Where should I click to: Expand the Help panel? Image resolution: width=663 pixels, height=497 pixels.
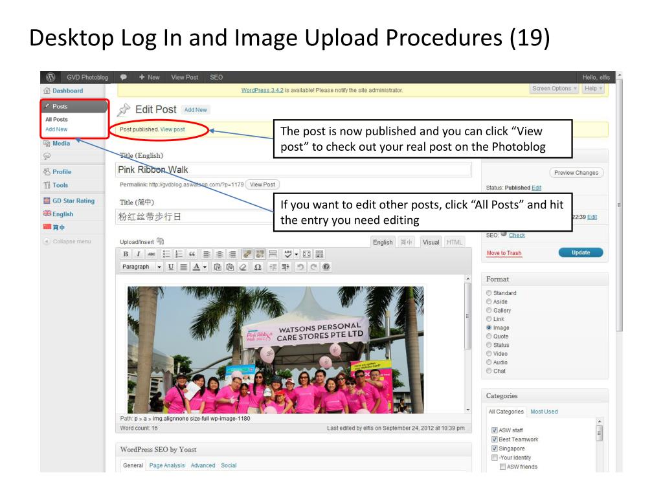[x=593, y=88]
